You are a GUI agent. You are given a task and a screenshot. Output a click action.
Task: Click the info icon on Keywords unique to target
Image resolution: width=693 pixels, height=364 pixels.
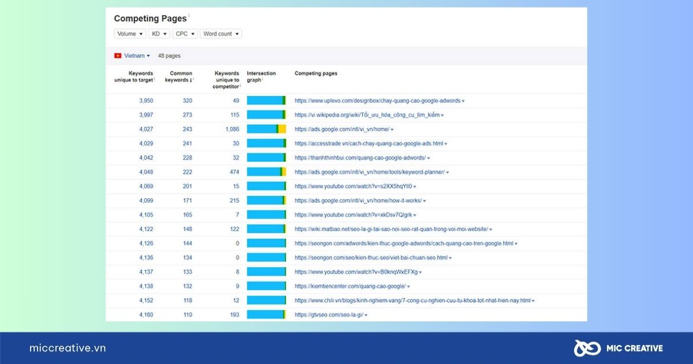pyautogui.click(x=155, y=79)
